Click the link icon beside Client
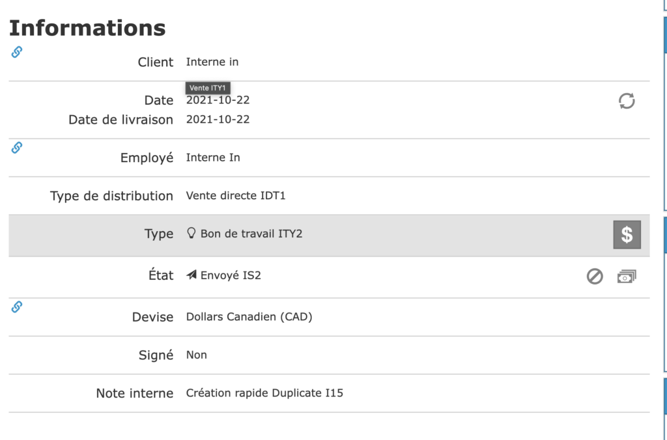The width and height of the screenshot is (667, 440). (17, 52)
